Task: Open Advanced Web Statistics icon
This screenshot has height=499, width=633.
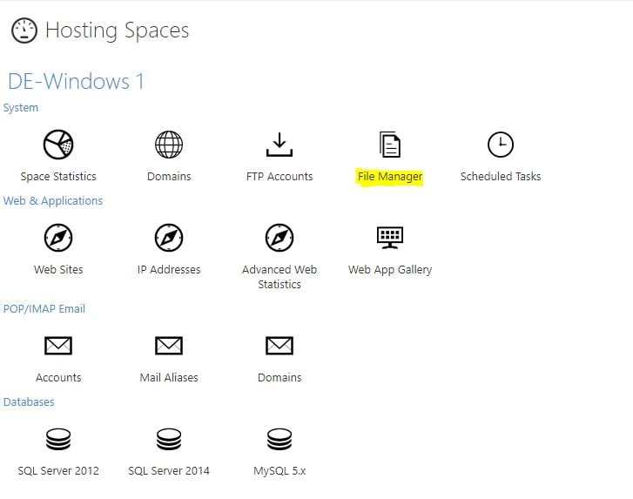Action: tap(279, 238)
